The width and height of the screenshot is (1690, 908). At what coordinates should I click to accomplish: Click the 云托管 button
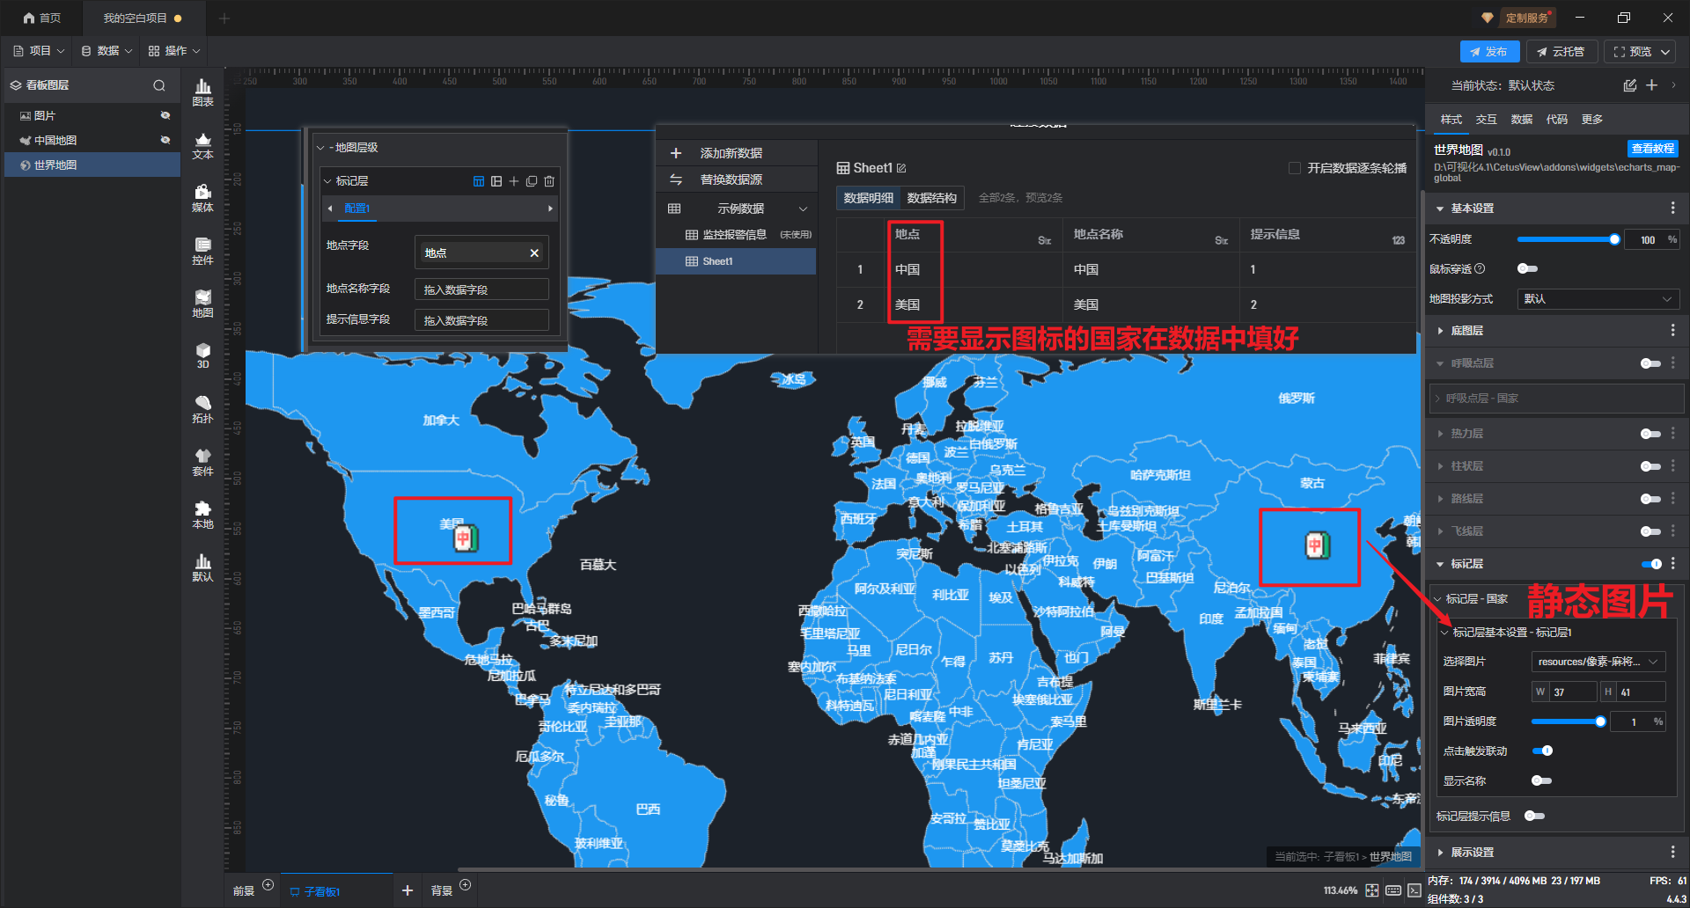point(1561,52)
